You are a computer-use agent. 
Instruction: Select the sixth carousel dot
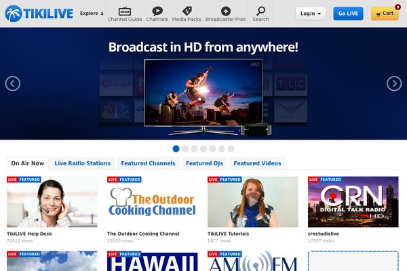(x=222, y=148)
